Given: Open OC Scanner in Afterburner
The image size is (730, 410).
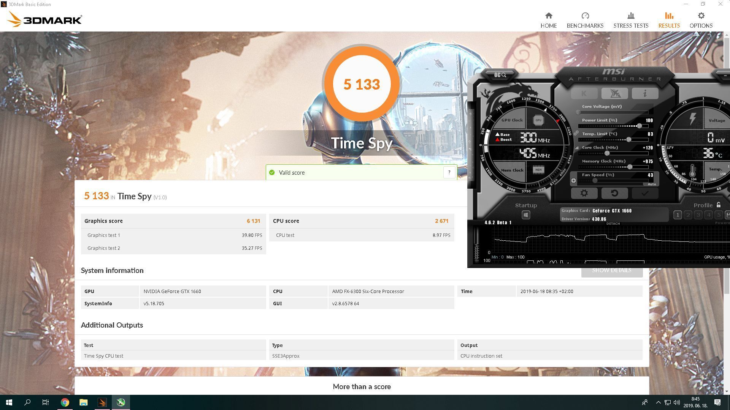Looking at the screenshot, I should click(x=500, y=75).
